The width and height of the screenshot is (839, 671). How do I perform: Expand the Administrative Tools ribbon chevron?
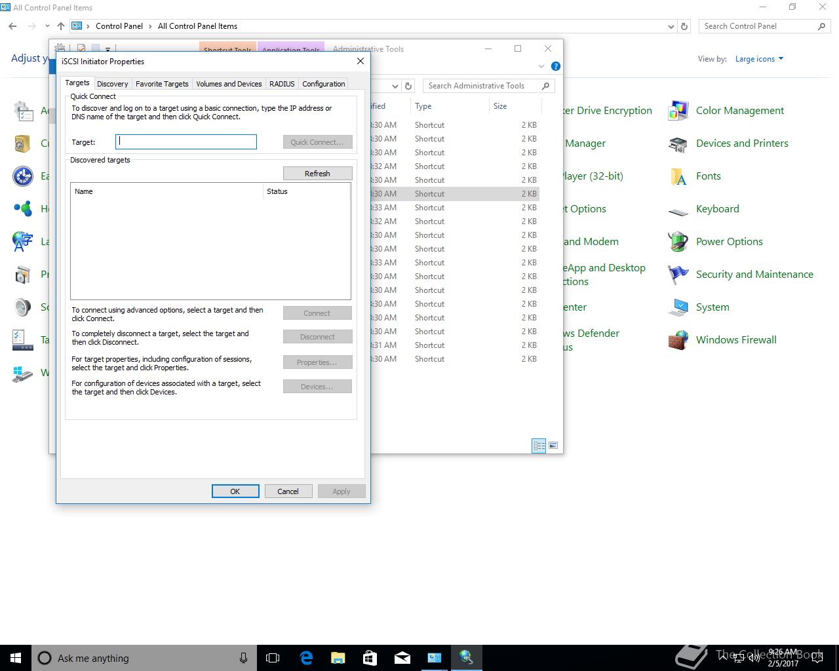tap(541, 66)
